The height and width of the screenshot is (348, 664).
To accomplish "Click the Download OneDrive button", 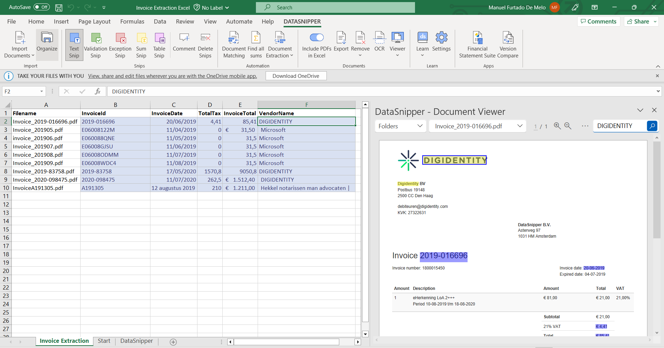I will click(296, 76).
